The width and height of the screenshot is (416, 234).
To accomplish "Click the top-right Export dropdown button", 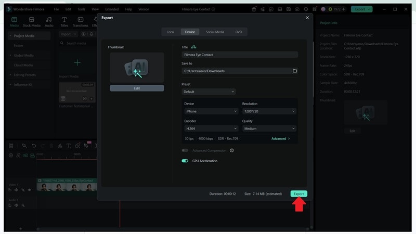I will (x=361, y=9).
